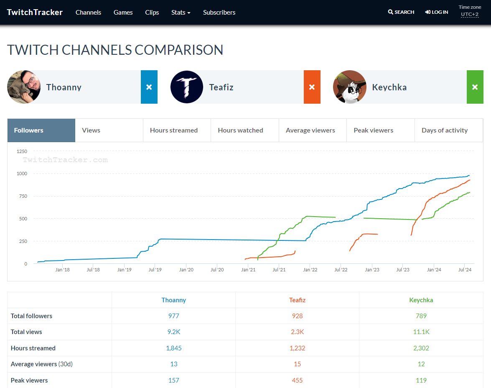
Task: Remove Thoanny with the blue X button
Action: tap(149, 87)
